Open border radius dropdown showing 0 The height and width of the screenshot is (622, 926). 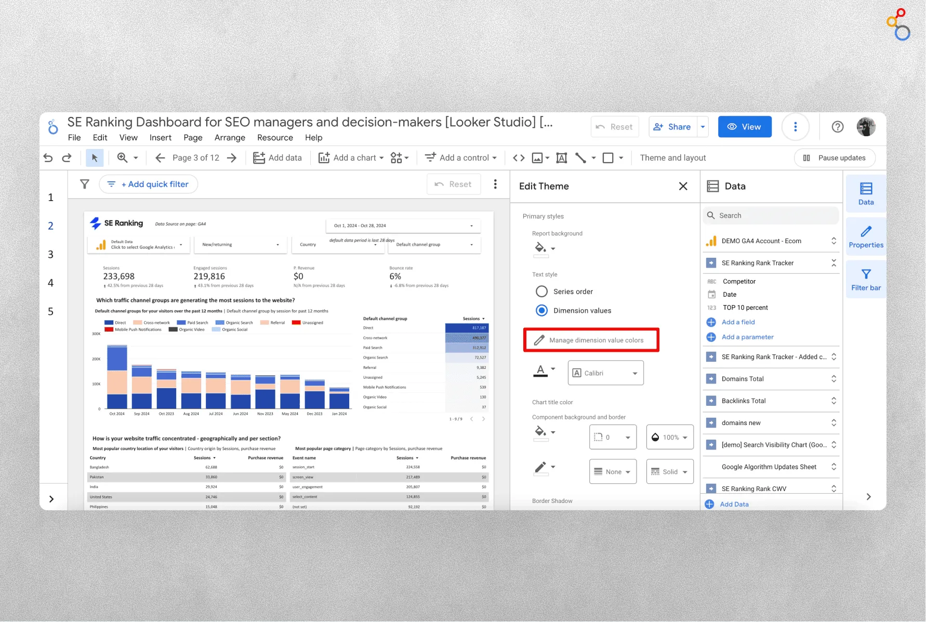click(613, 438)
